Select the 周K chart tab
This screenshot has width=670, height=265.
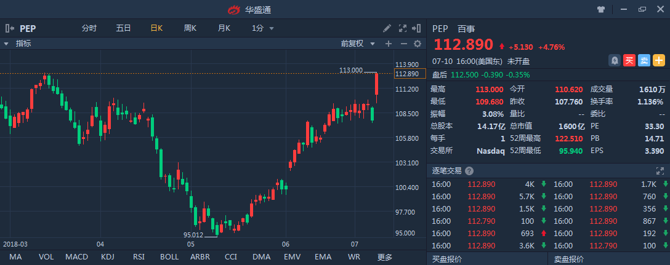190,28
